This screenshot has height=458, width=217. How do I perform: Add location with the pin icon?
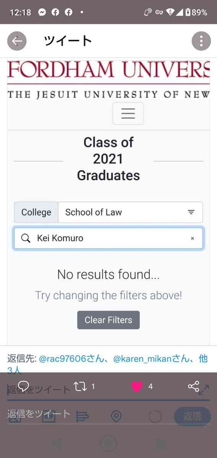coord(117,416)
